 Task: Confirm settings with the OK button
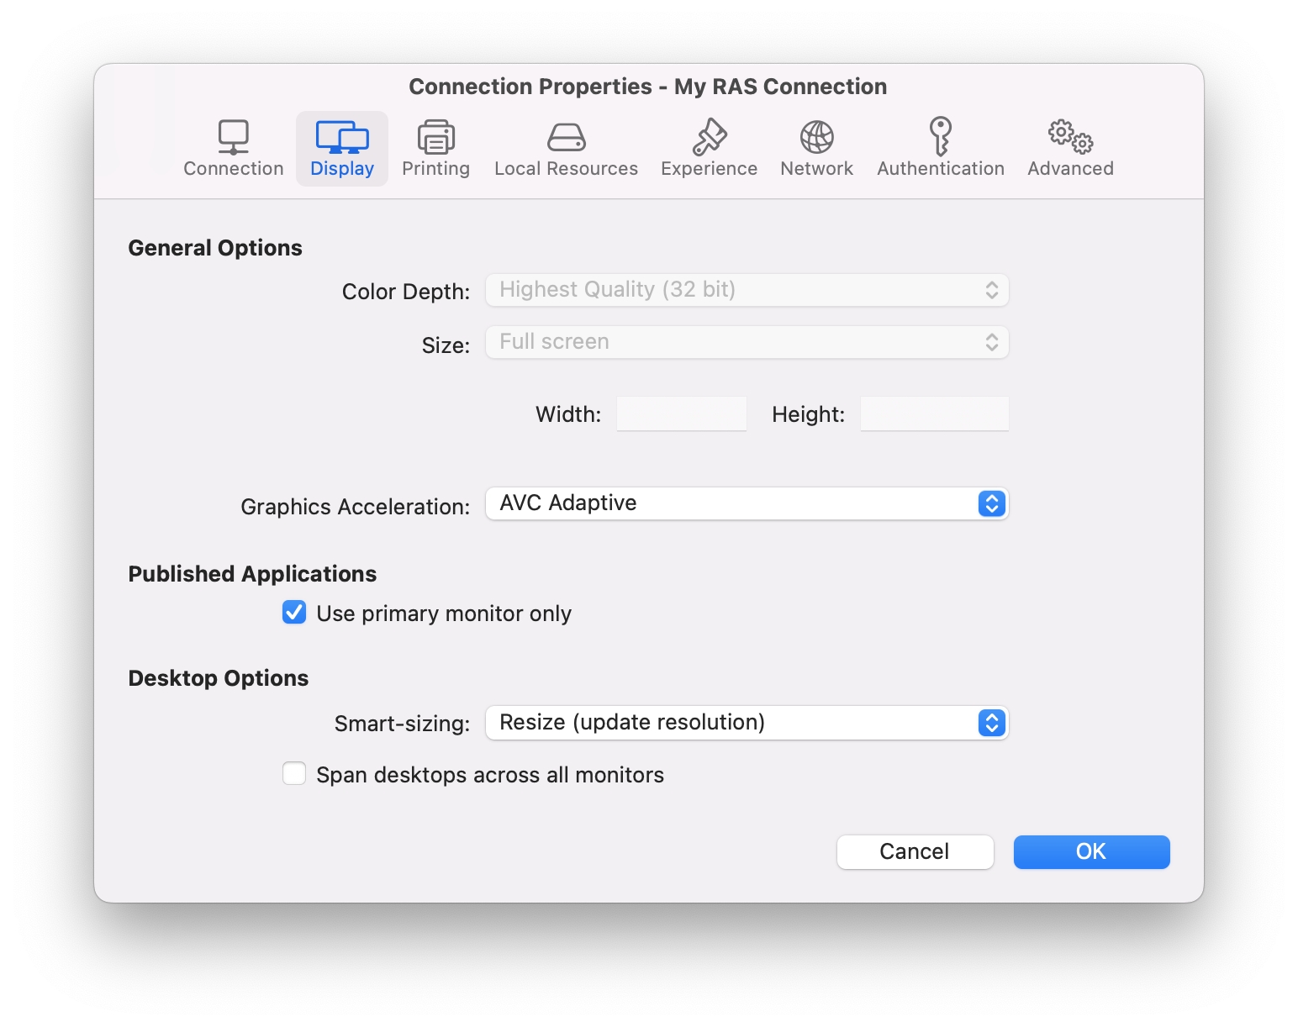(x=1091, y=851)
